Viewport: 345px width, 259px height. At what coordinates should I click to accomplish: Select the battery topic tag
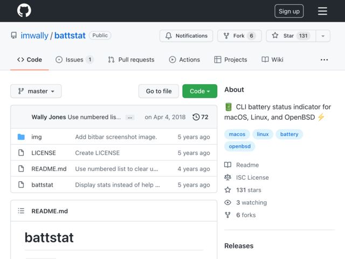(289, 134)
